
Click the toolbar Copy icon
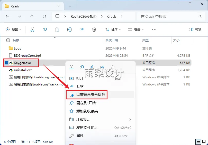[x=45, y=30]
